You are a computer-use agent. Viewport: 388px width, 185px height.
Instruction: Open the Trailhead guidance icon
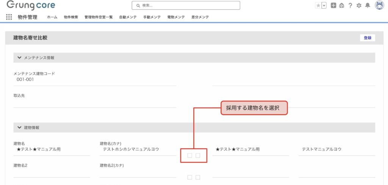point(341,5)
